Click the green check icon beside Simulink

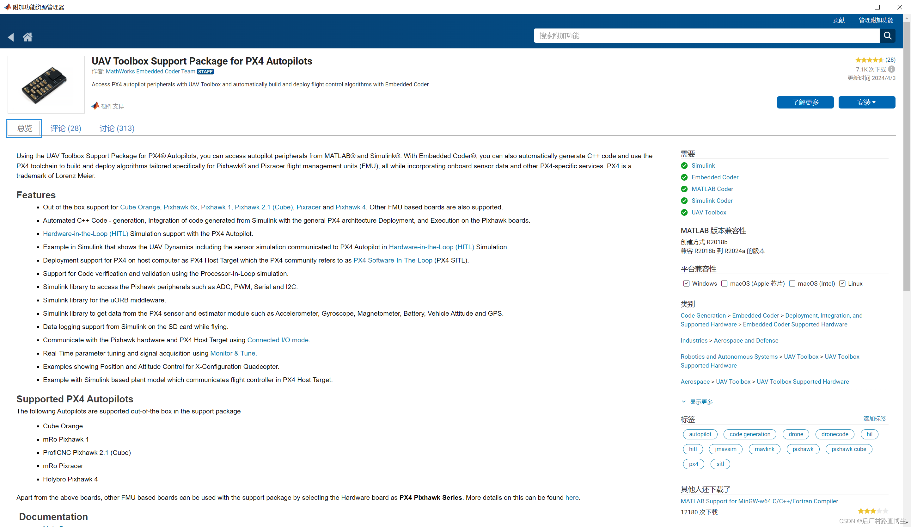[684, 166]
